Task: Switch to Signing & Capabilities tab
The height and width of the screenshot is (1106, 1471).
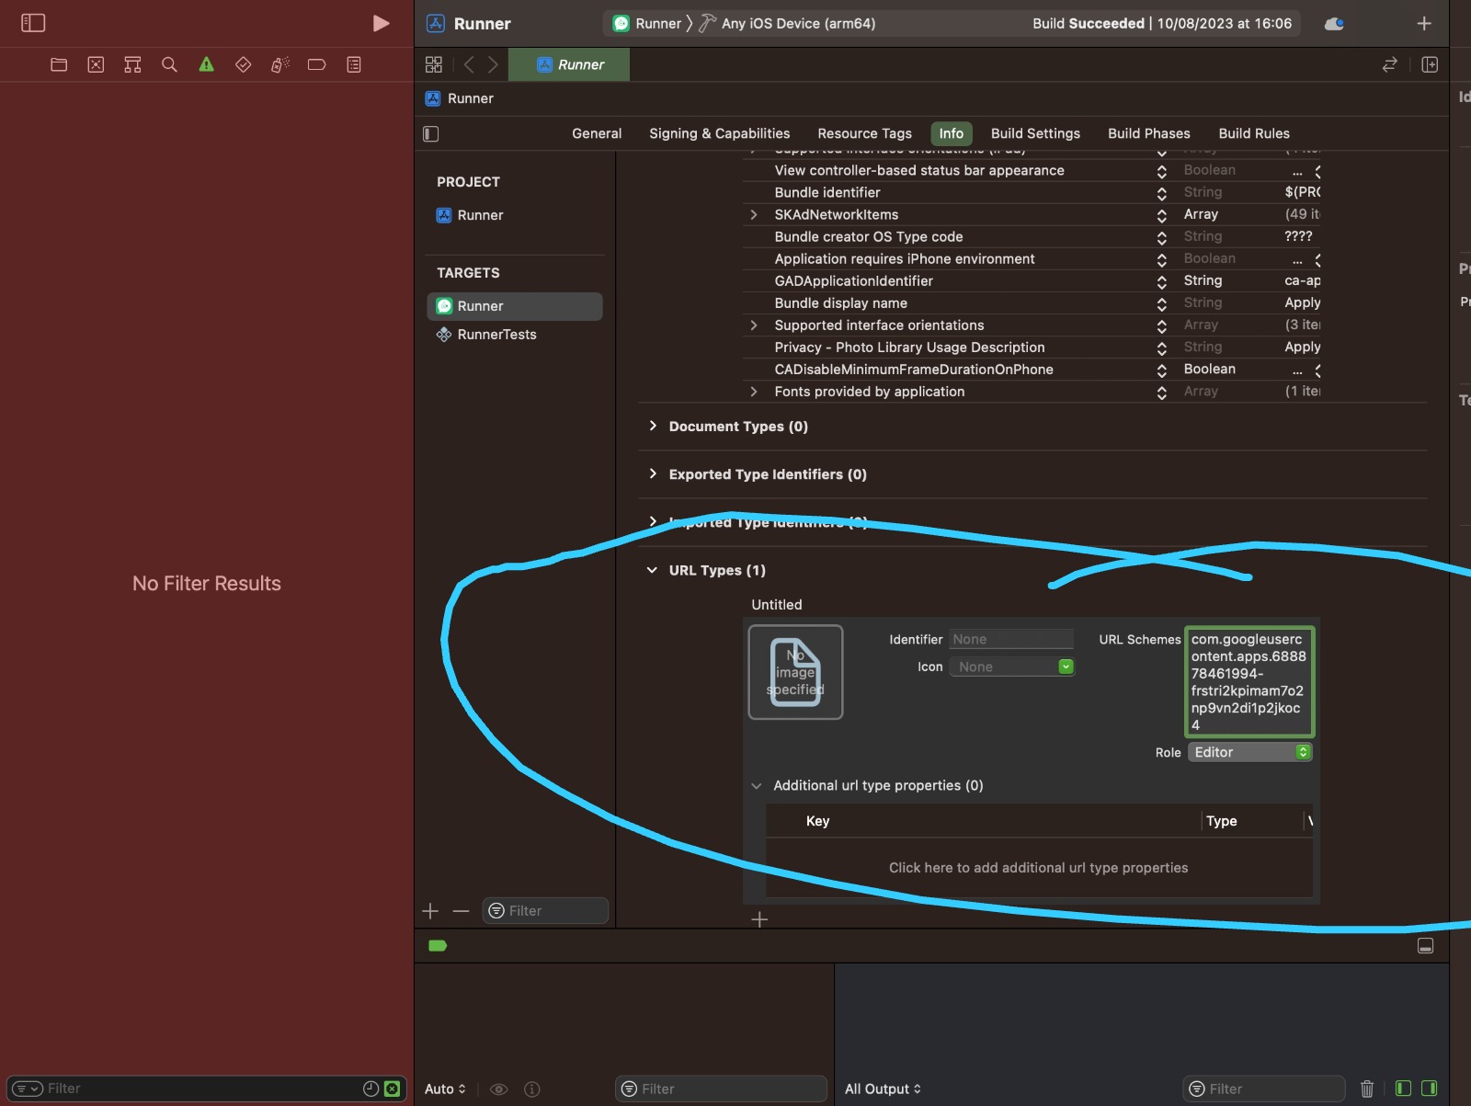Action: coord(719,133)
